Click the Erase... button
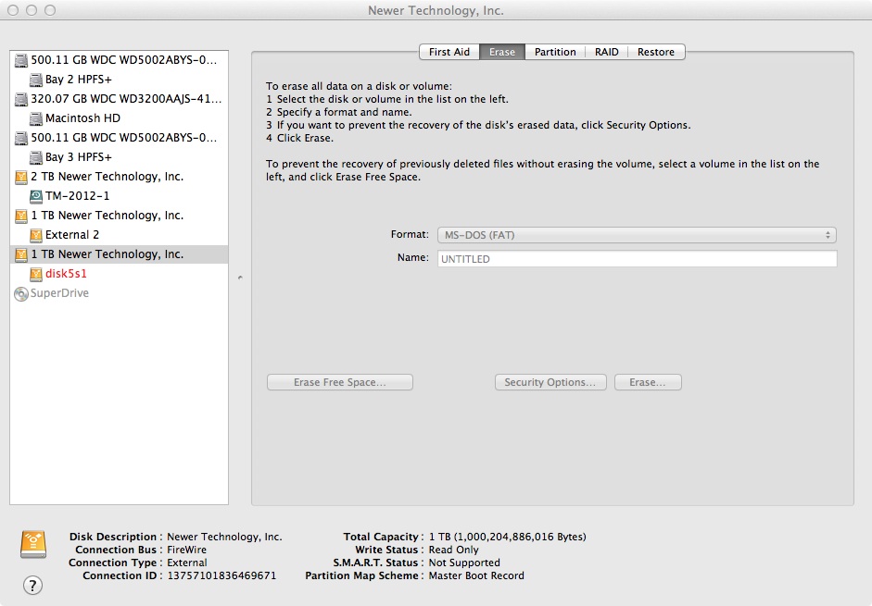872x606 pixels. click(x=648, y=382)
